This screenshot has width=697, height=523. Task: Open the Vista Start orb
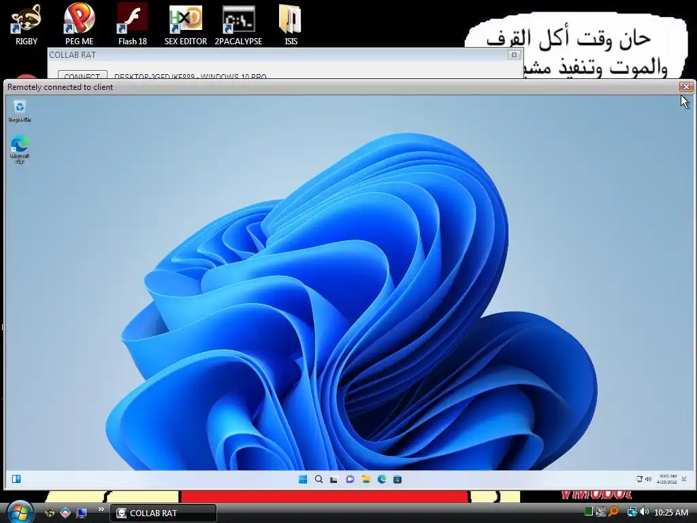tap(20, 512)
